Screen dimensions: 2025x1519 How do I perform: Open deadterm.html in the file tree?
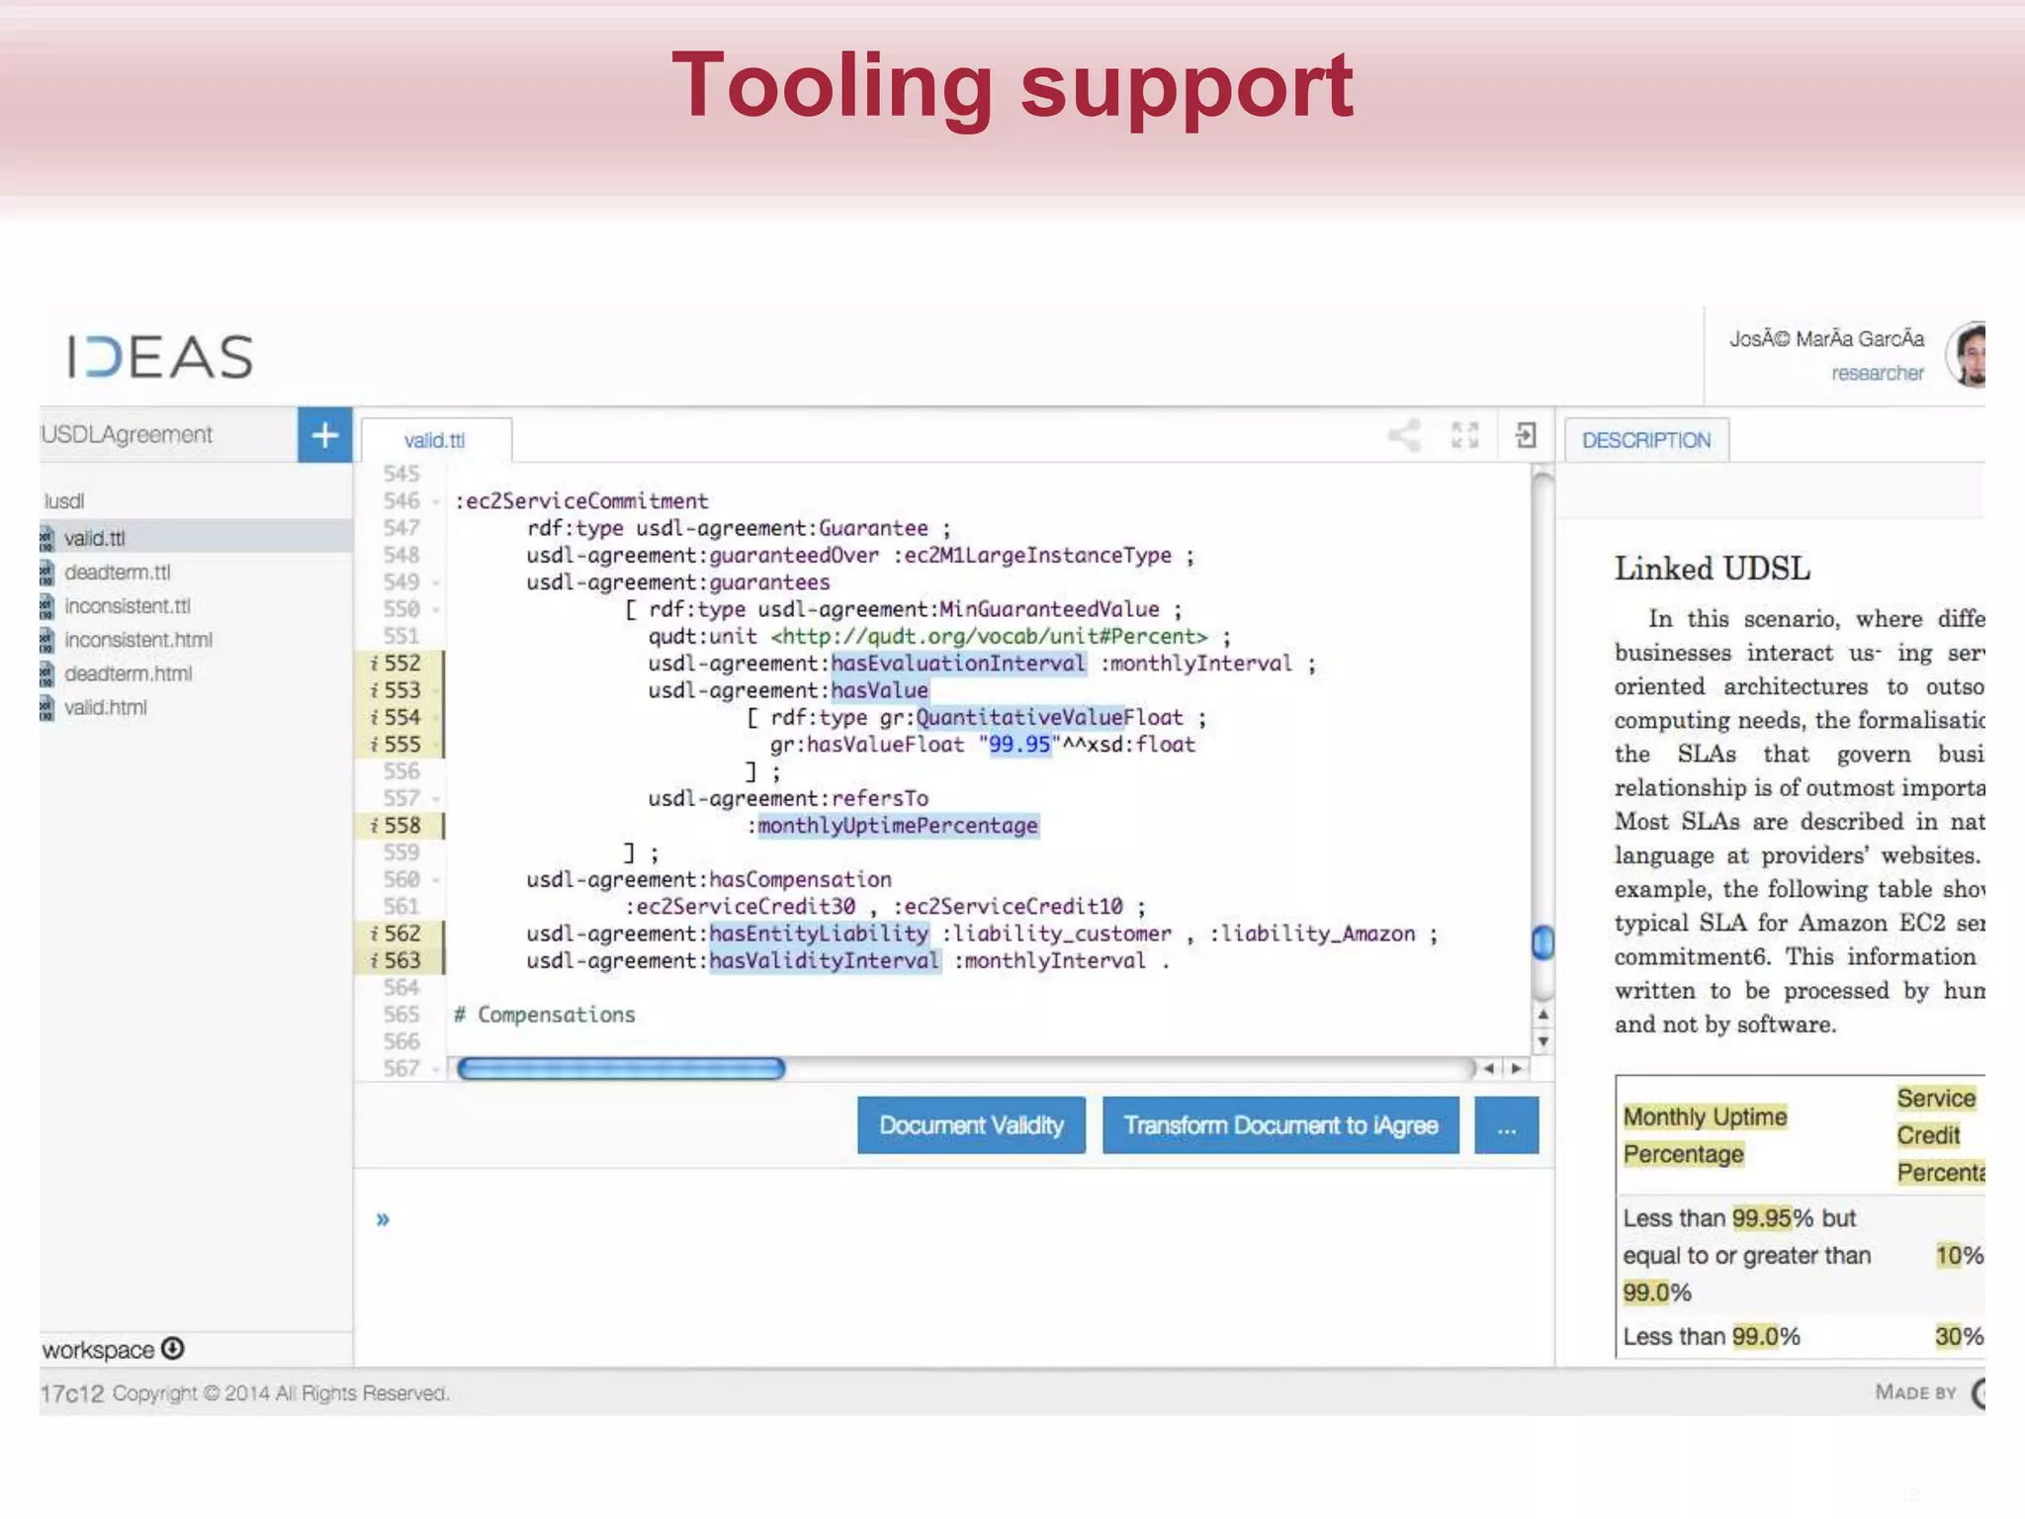pyautogui.click(x=129, y=673)
